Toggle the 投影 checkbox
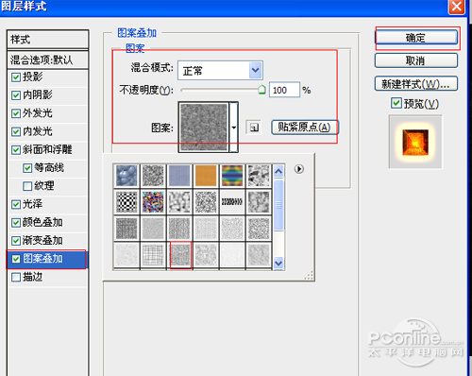The image size is (472, 376). click(x=16, y=77)
